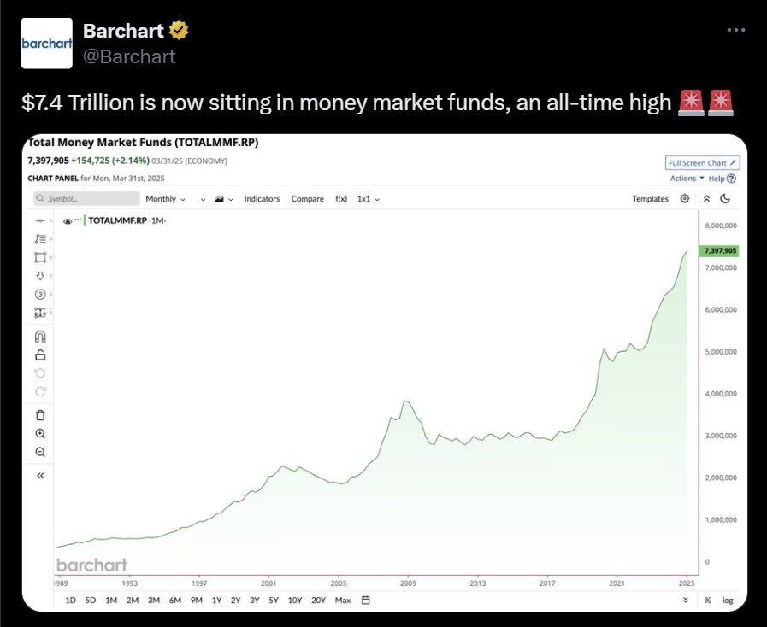The height and width of the screenshot is (627, 767).
Task: Click the calendar date range icon
Action: [x=365, y=600]
